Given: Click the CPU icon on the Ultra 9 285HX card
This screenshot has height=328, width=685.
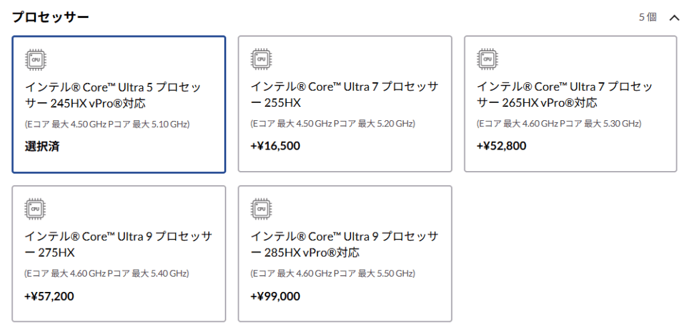Looking at the screenshot, I should click(x=262, y=209).
